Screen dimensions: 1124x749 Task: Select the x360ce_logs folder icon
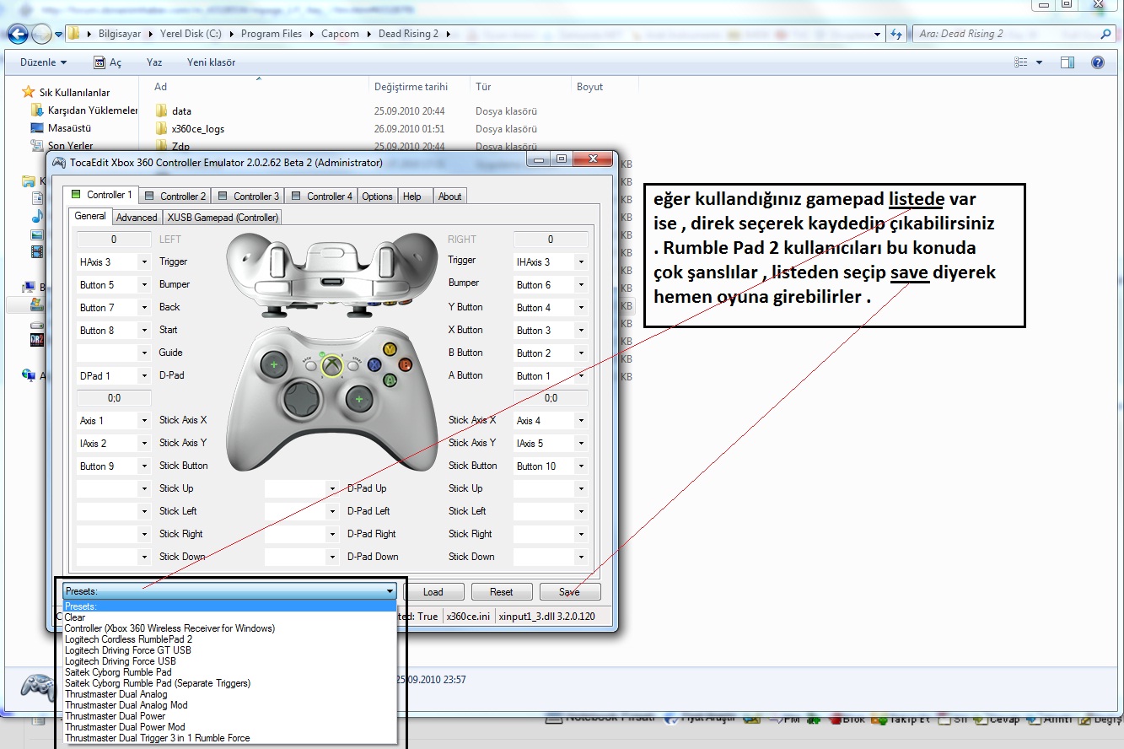tap(162, 129)
